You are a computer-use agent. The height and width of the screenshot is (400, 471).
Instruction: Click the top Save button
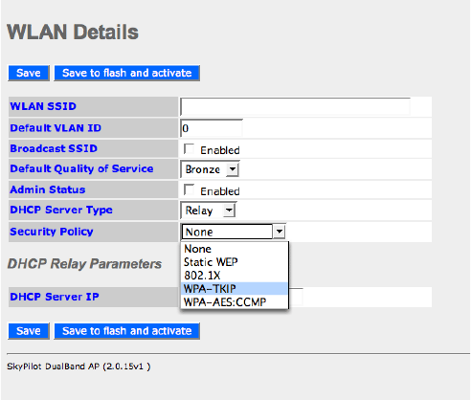point(29,73)
